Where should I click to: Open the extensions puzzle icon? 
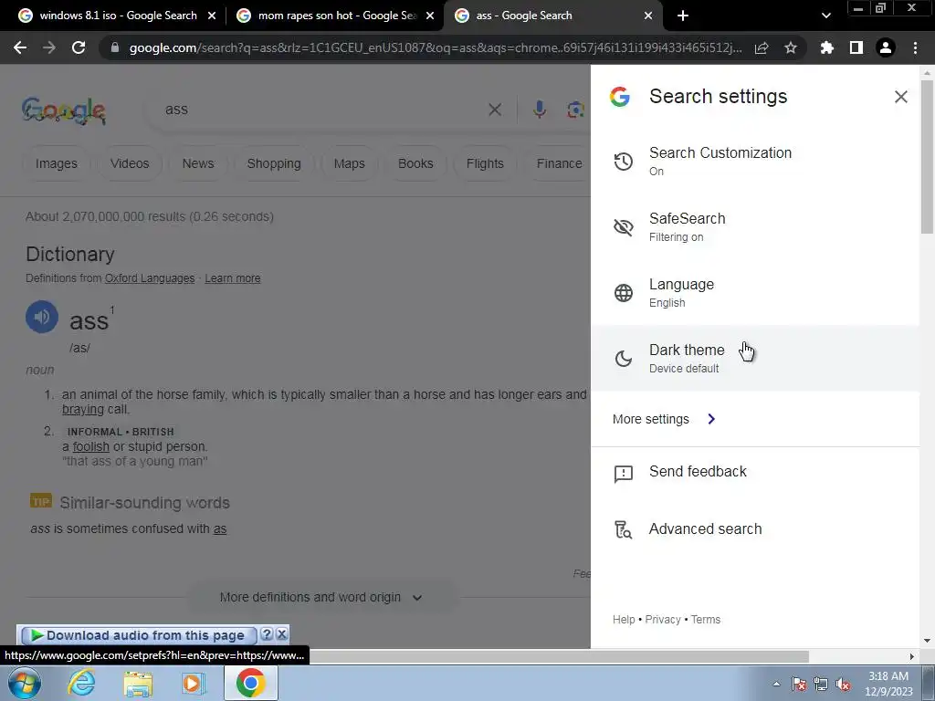[x=827, y=47]
